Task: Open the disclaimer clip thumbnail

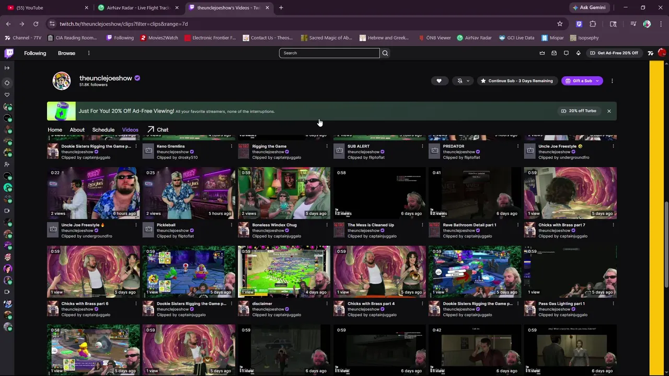Action: [x=284, y=272]
